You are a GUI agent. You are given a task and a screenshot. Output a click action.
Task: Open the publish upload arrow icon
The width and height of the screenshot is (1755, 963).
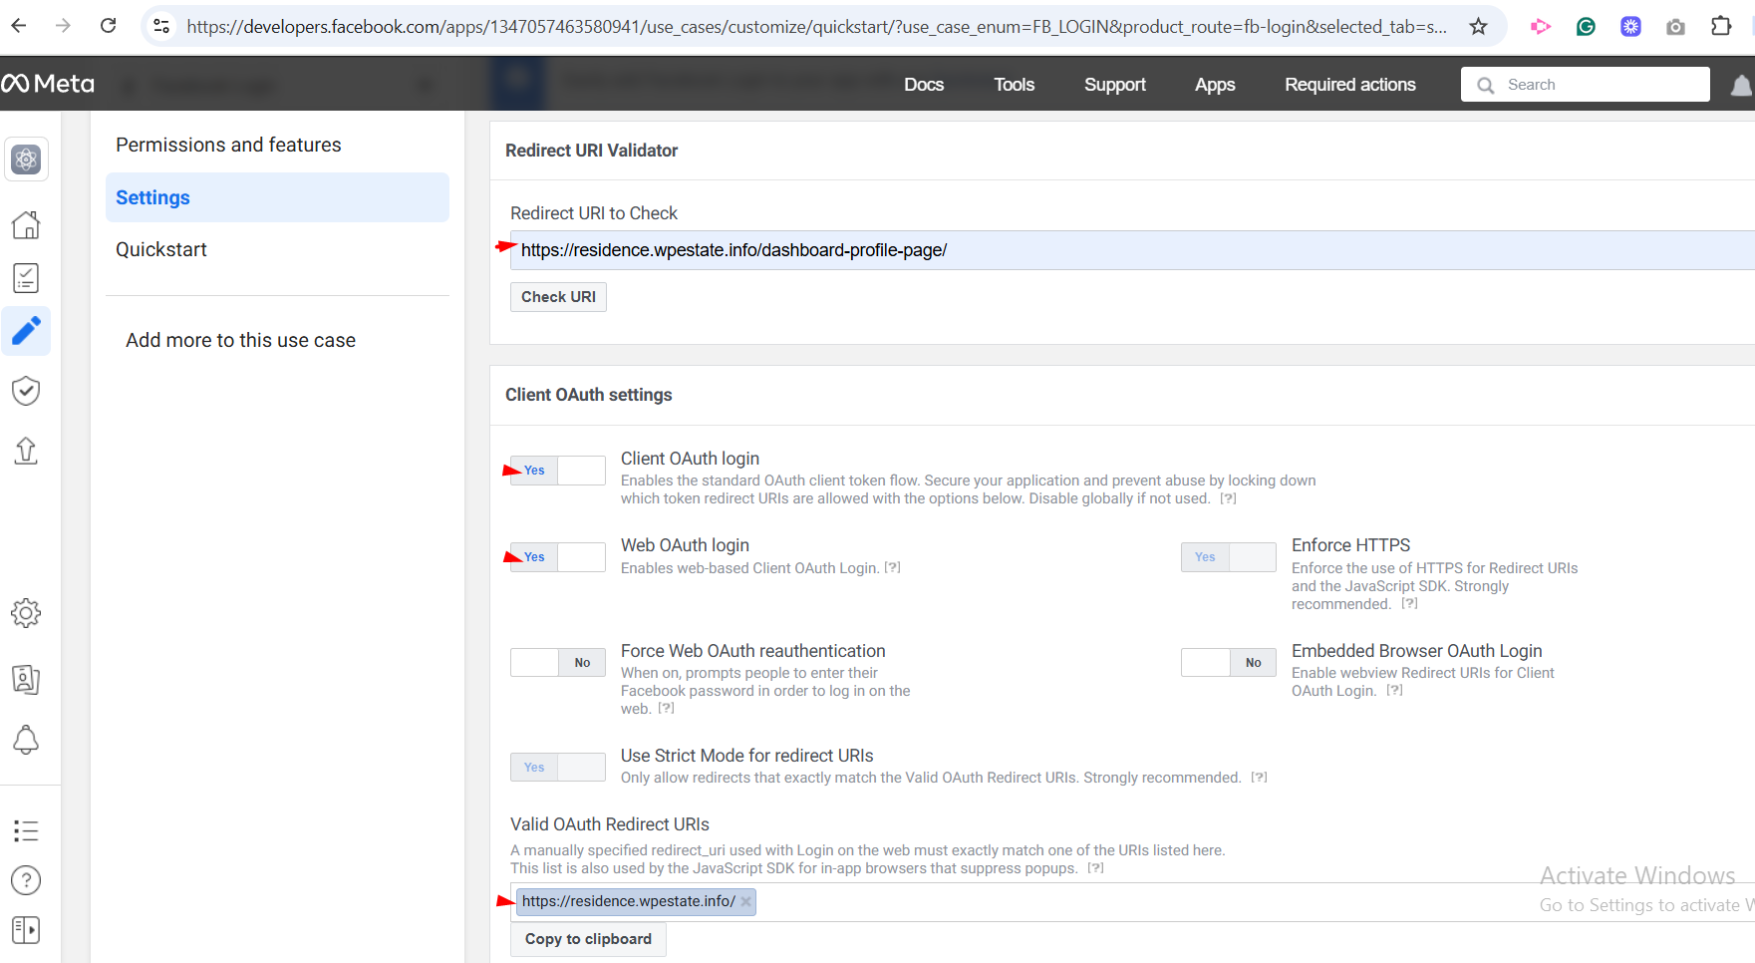[26, 451]
